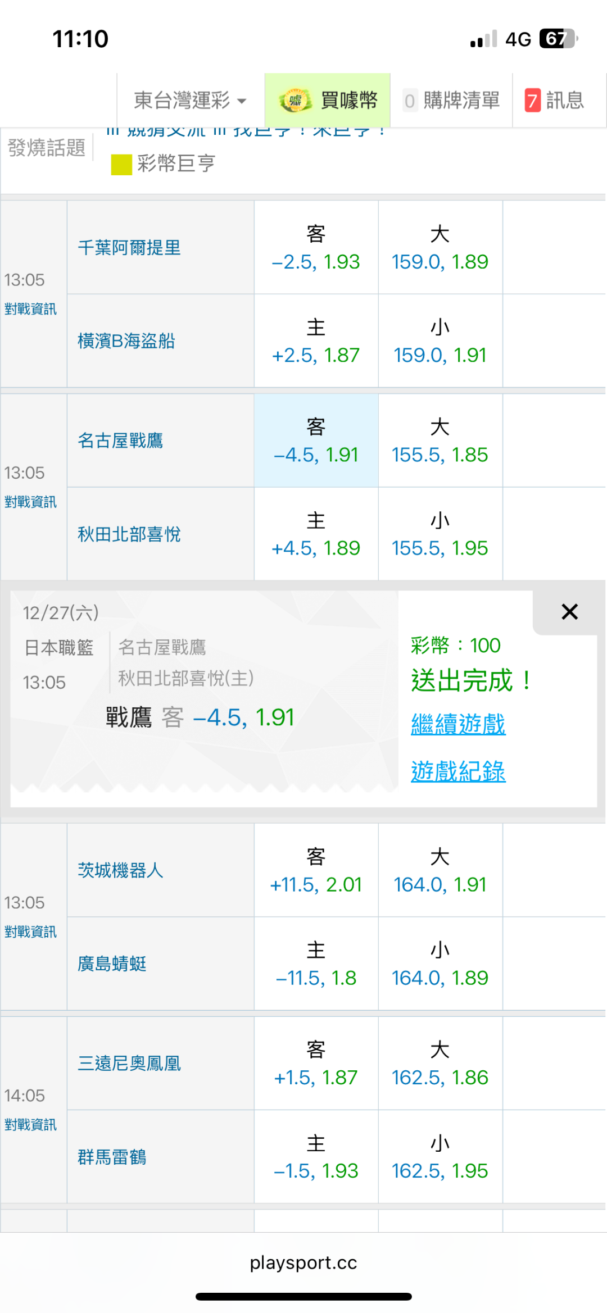The height and width of the screenshot is (1313, 607).
Task: Open 對戰資訊 for 茨城機器人 game
Action: pos(31,932)
